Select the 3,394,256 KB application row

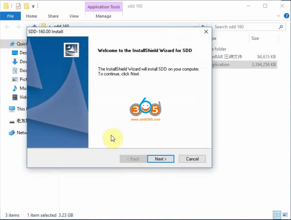tap(244, 65)
